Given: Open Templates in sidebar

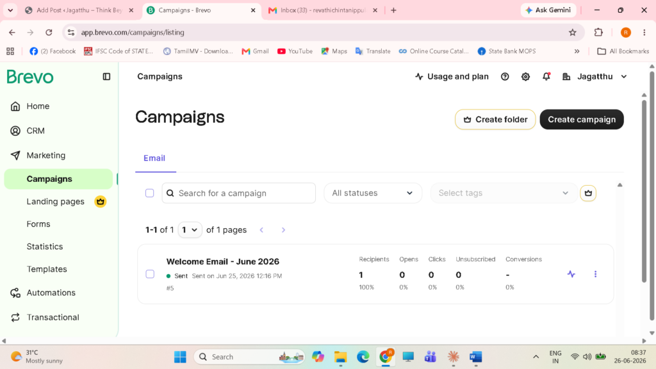Looking at the screenshot, I should (x=47, y=270).
